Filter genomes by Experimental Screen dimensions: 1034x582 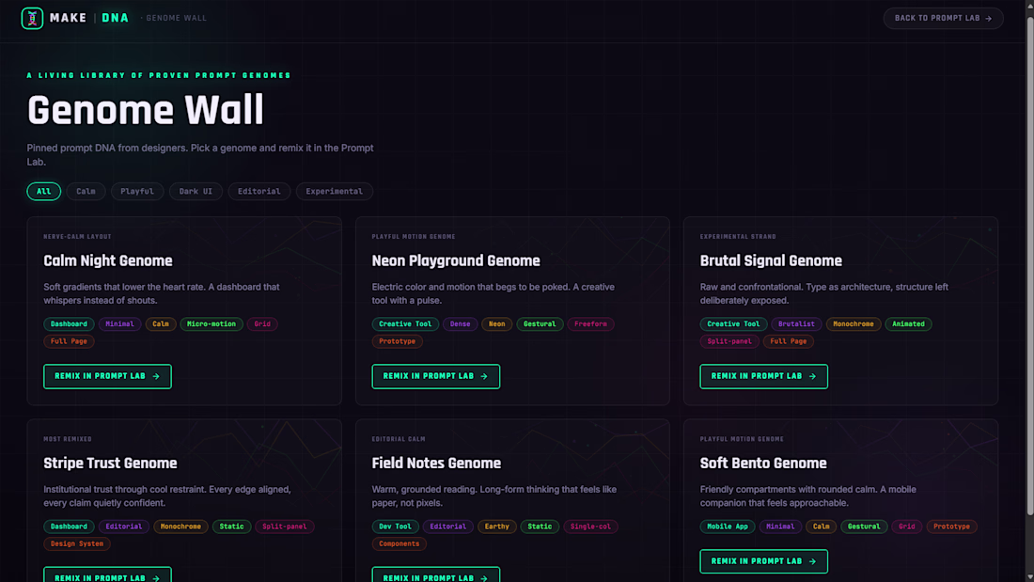tap(335, 192)
